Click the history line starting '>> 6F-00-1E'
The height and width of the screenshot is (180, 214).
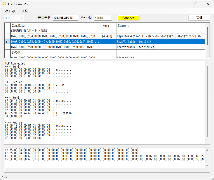click(105, 156)
